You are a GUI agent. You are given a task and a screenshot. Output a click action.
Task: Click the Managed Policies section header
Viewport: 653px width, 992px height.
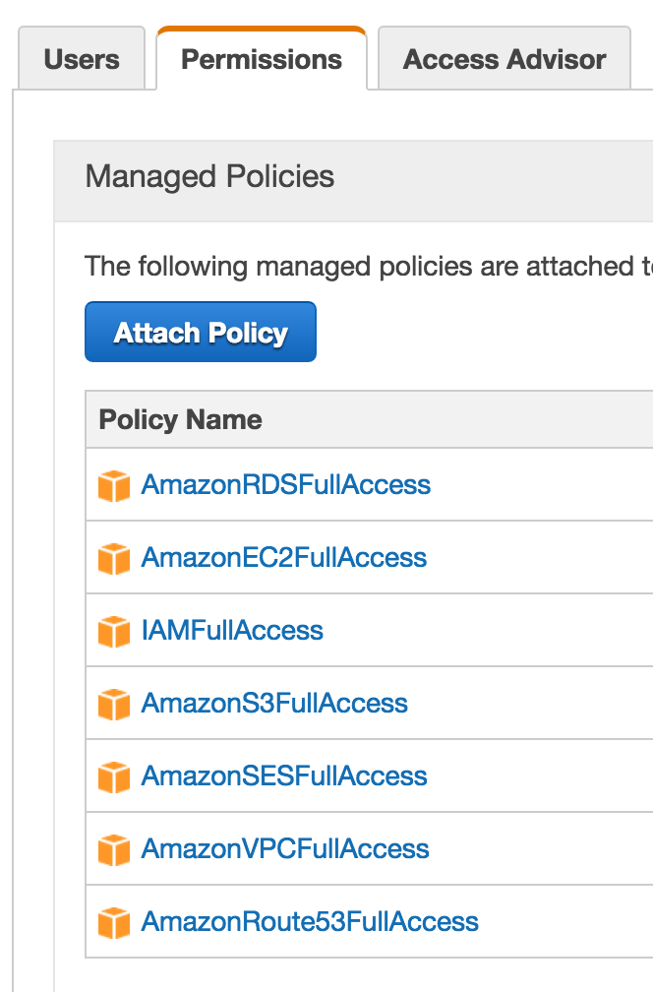pyautogui.click(x=210, y=177)
